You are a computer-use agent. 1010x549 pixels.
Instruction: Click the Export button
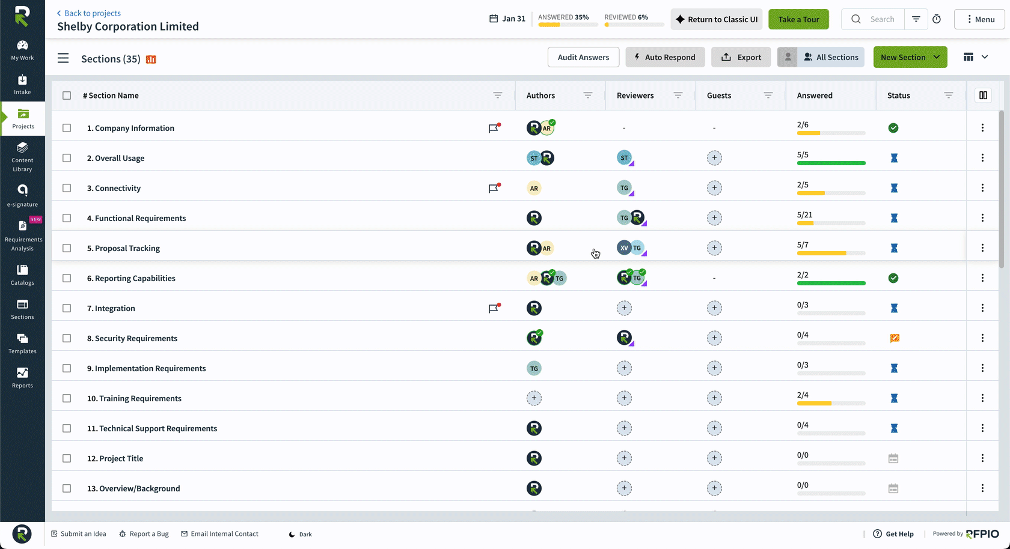[x=741, y=57]
